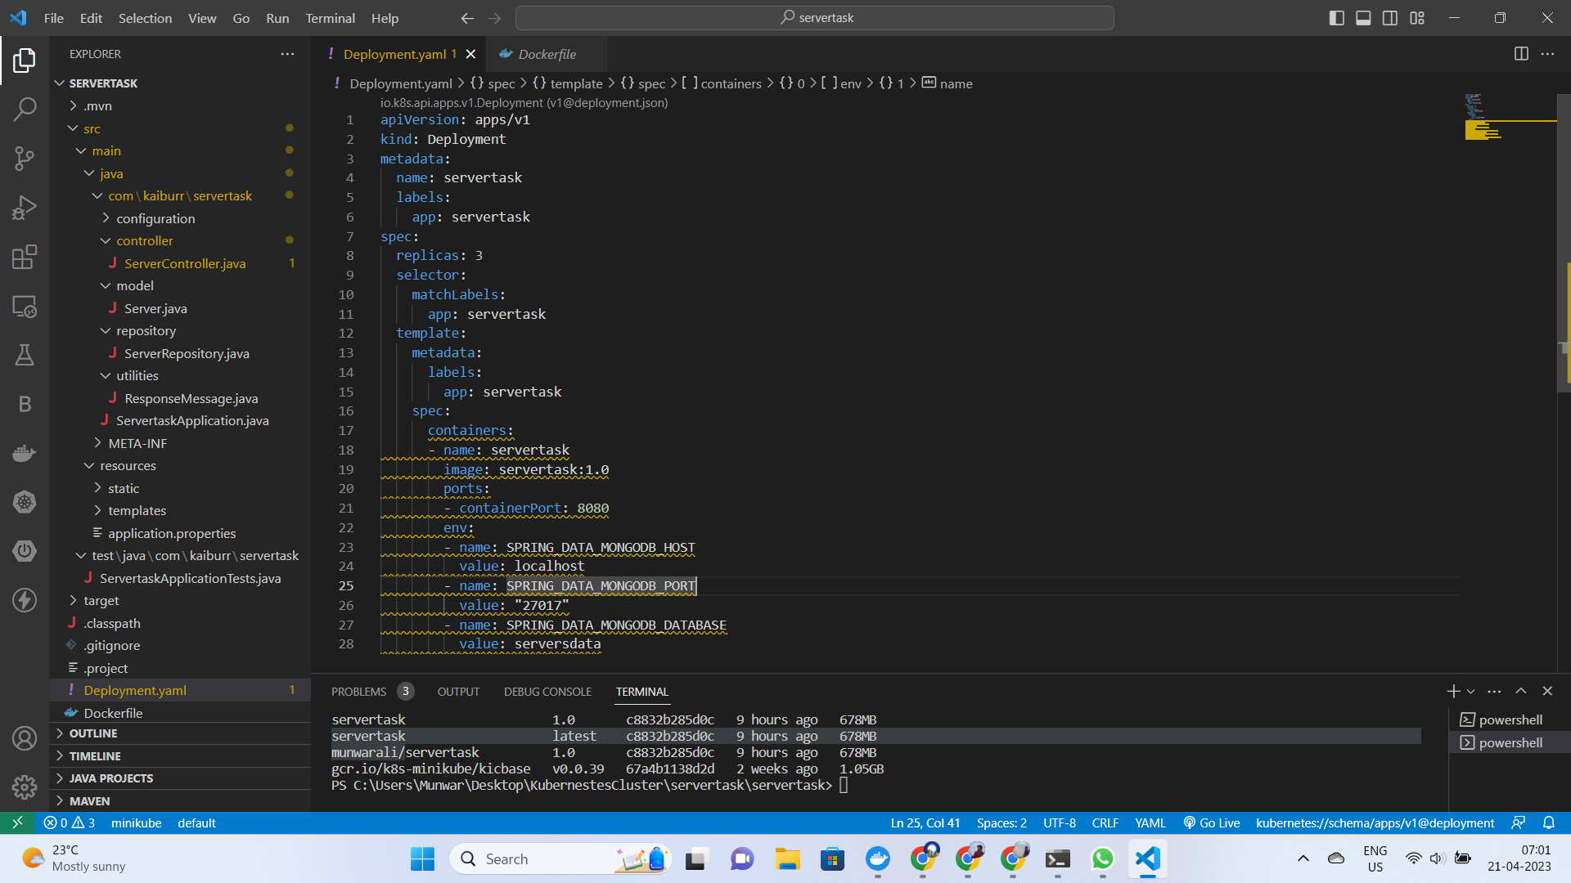Image resolution: width=1571 pixels, height=883 pixels.
Task: Switch to the Dockerfile tab
Action: 546,54
